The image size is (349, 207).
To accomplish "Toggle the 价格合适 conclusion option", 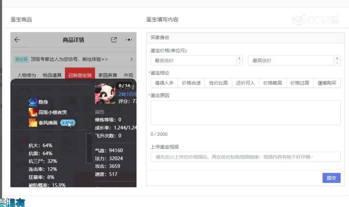I will point(191,83).
